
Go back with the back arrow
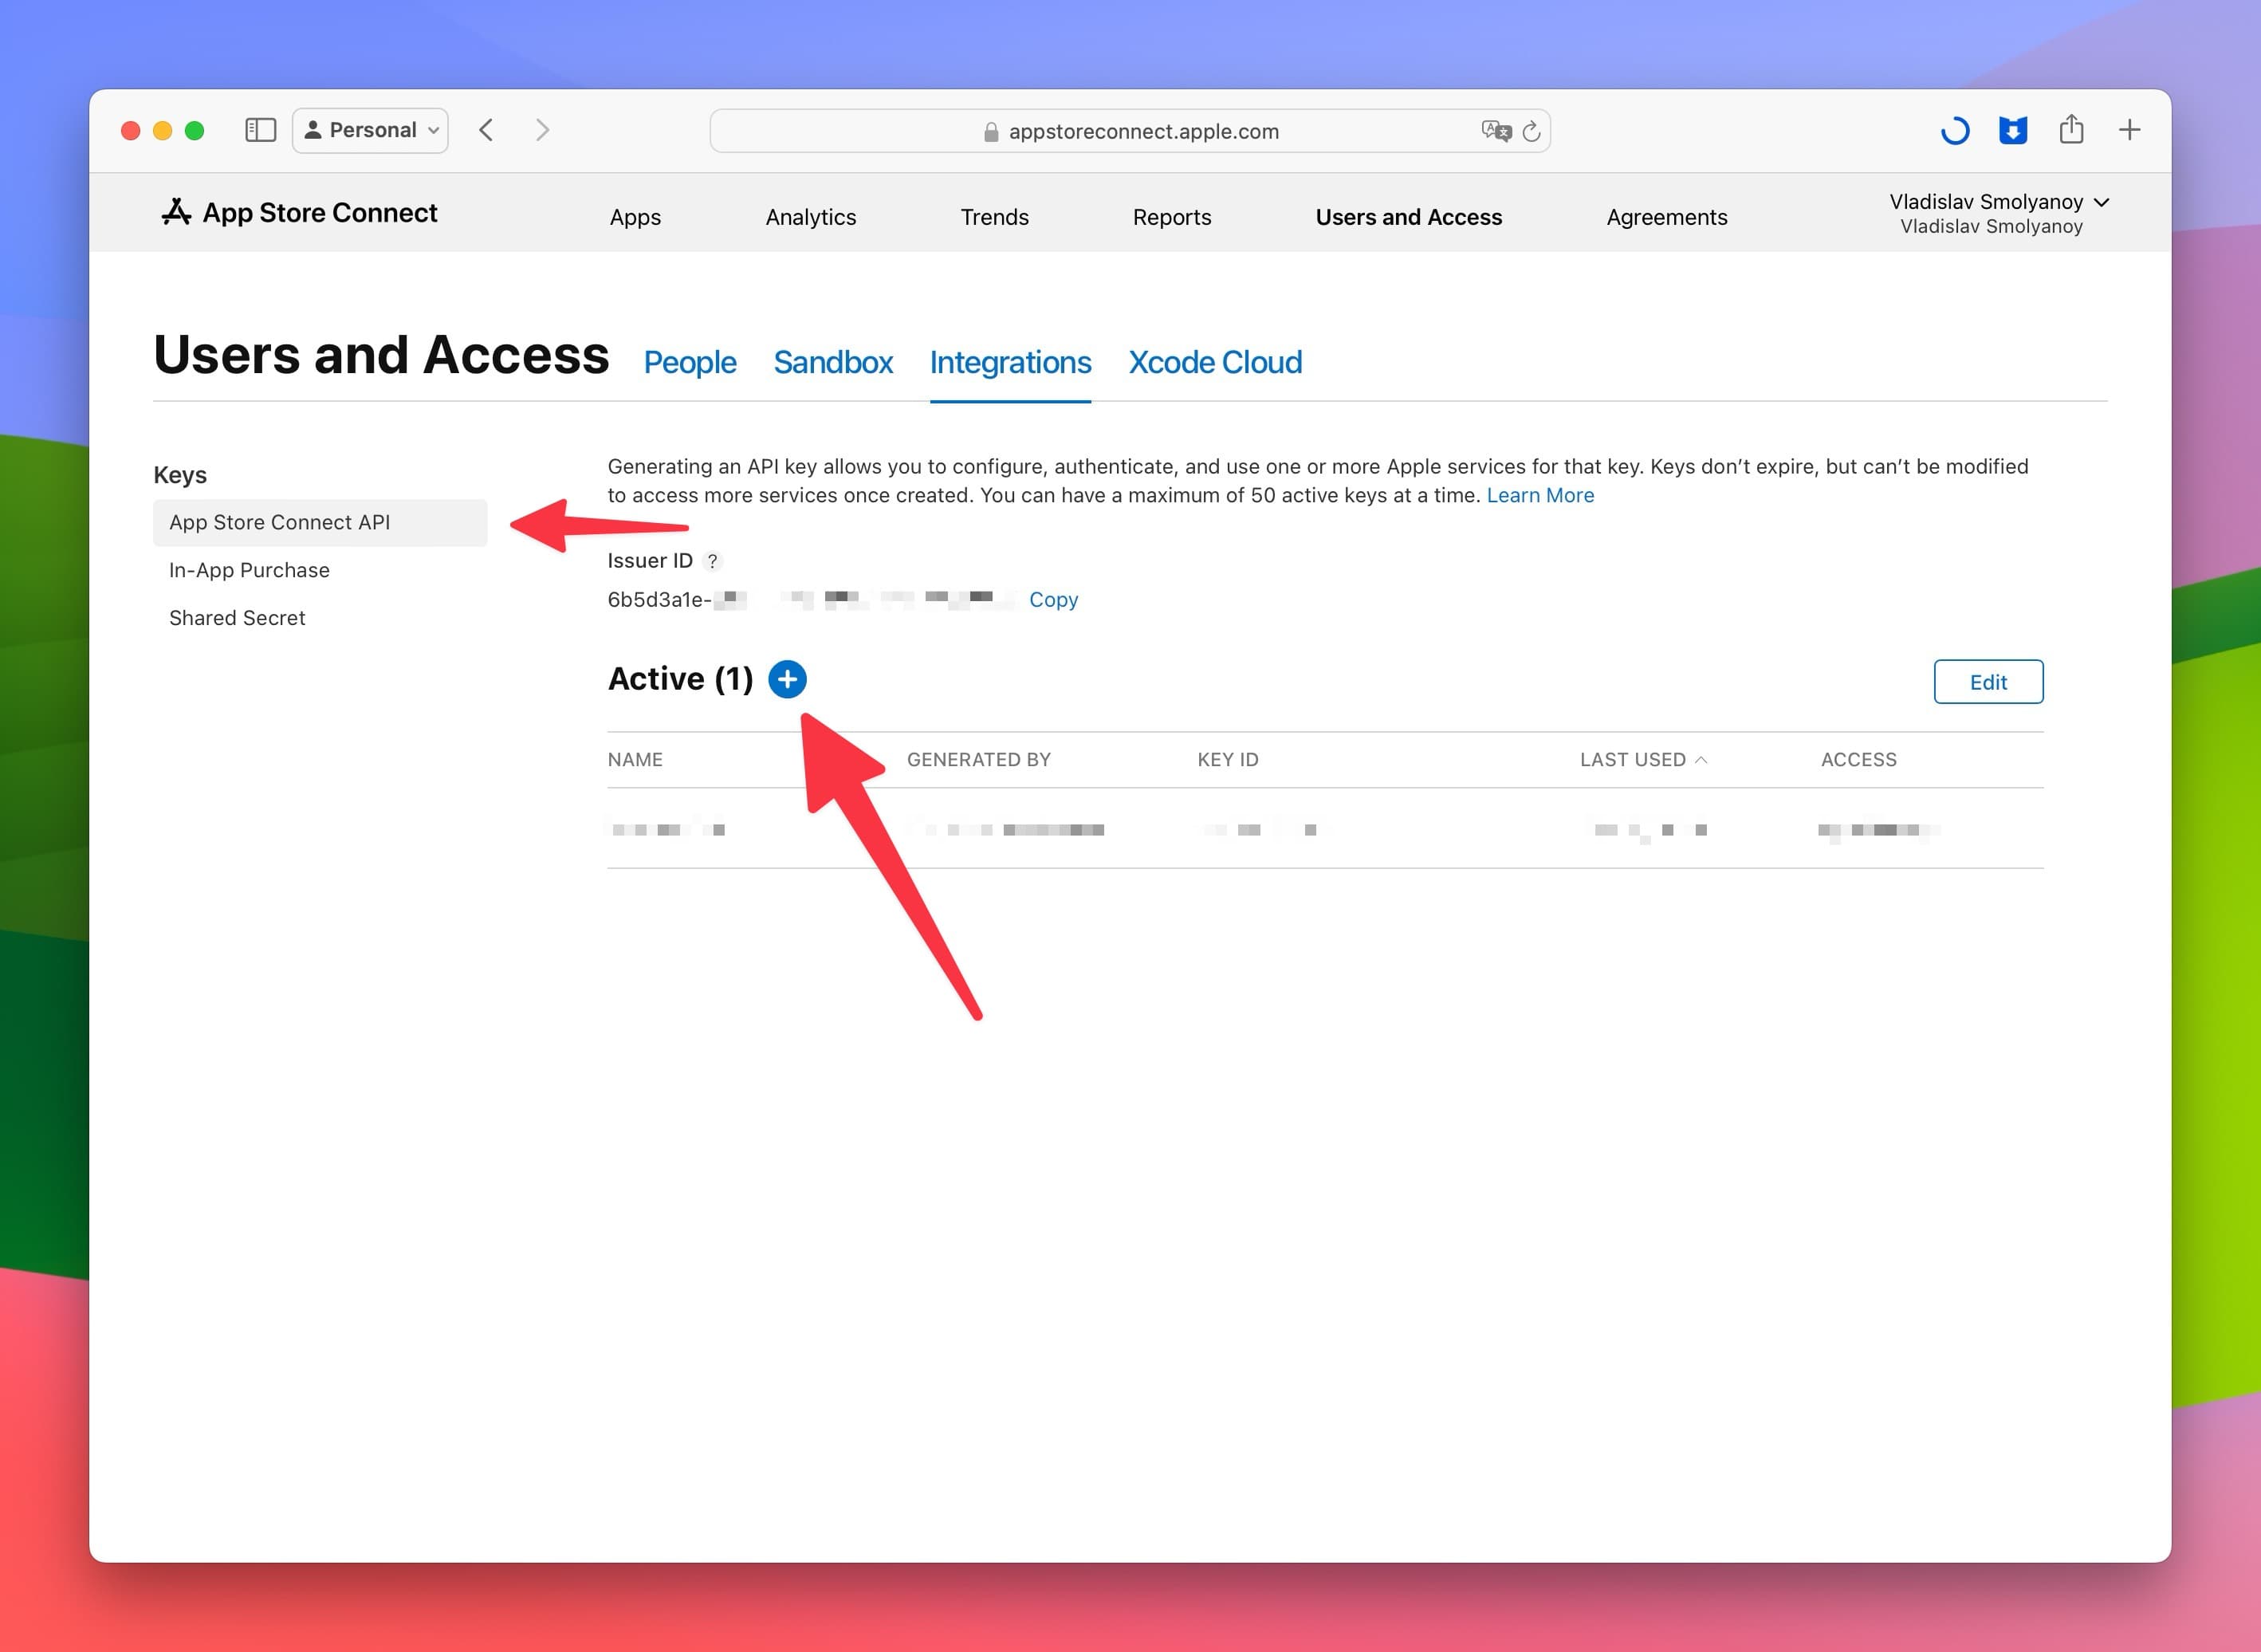pyautogui.click(x=487, y=130)
